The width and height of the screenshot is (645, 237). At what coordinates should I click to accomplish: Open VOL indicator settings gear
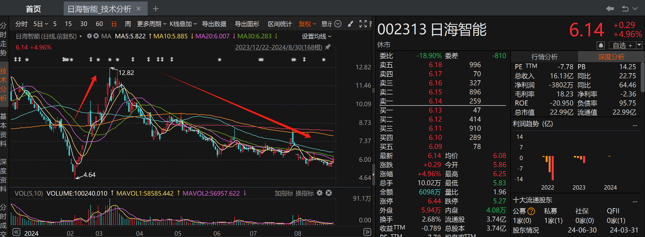pos(320,193)
